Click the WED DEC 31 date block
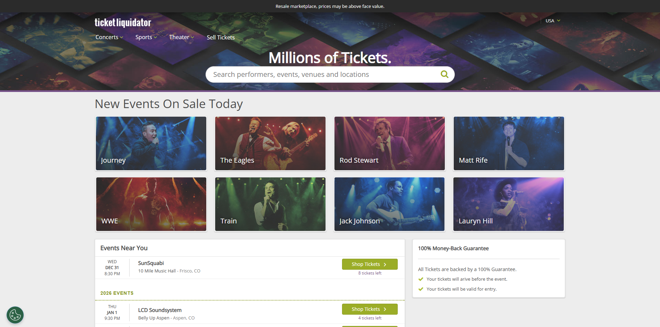 coord(112,268)
